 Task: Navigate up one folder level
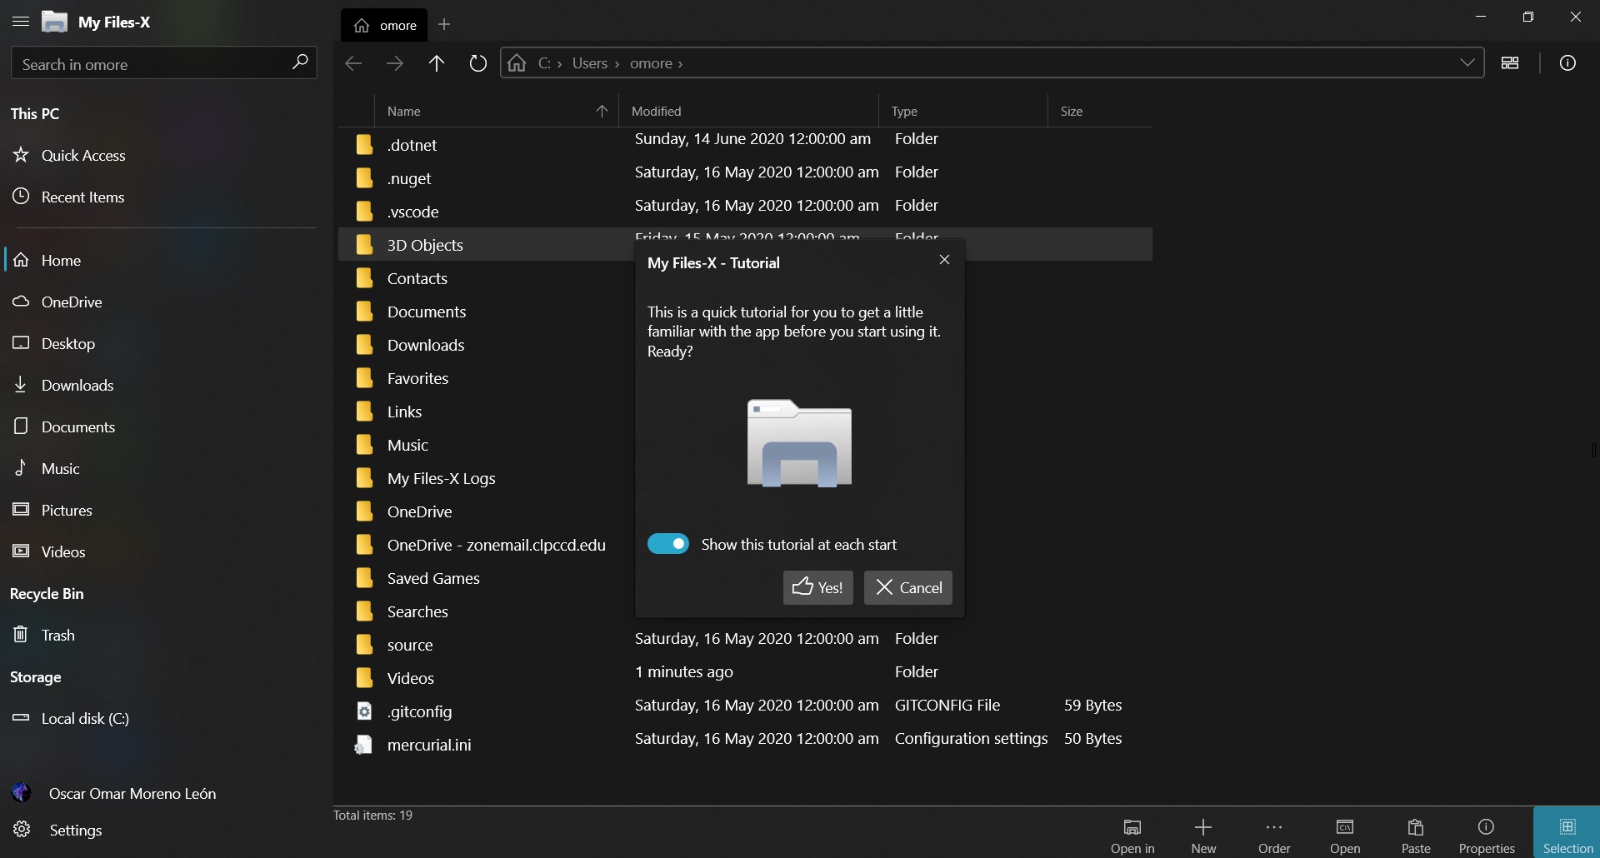437,63
